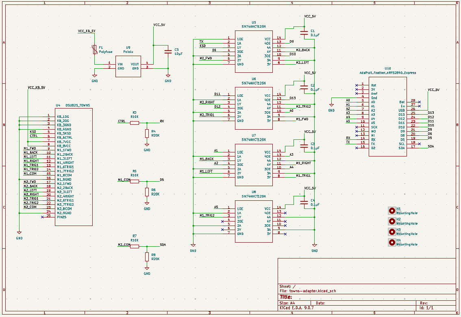Click the H4 mounting hole symbol
Image resolution: width=461 pixels, height=317 pixels.
pyautogui.click(x=392, y=242)
